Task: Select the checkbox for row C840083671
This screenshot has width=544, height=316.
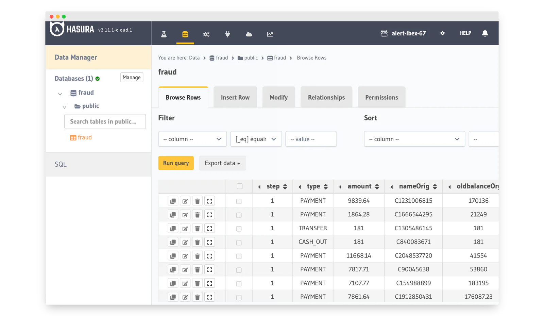Action: click(x=239, y=243)
